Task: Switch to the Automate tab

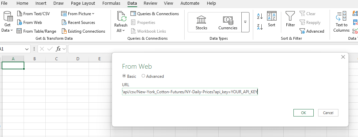Action: [190, 3]
